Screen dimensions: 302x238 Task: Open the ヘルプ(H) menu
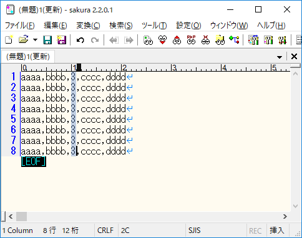[x=271, y=26]
